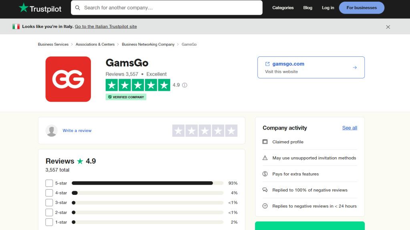This screenshot has width=410, height=230.
Task: Go to Business Networking Company breadcrumb
Action: pos(148,44)
